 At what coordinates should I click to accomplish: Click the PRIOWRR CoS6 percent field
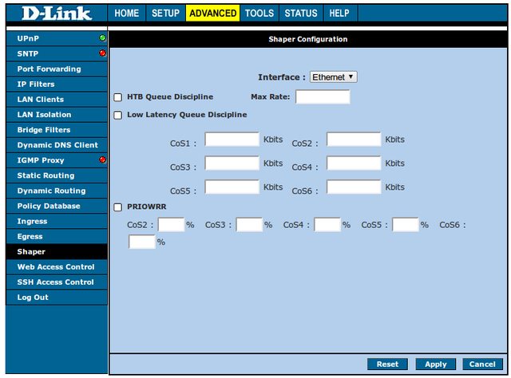[142, 242]
